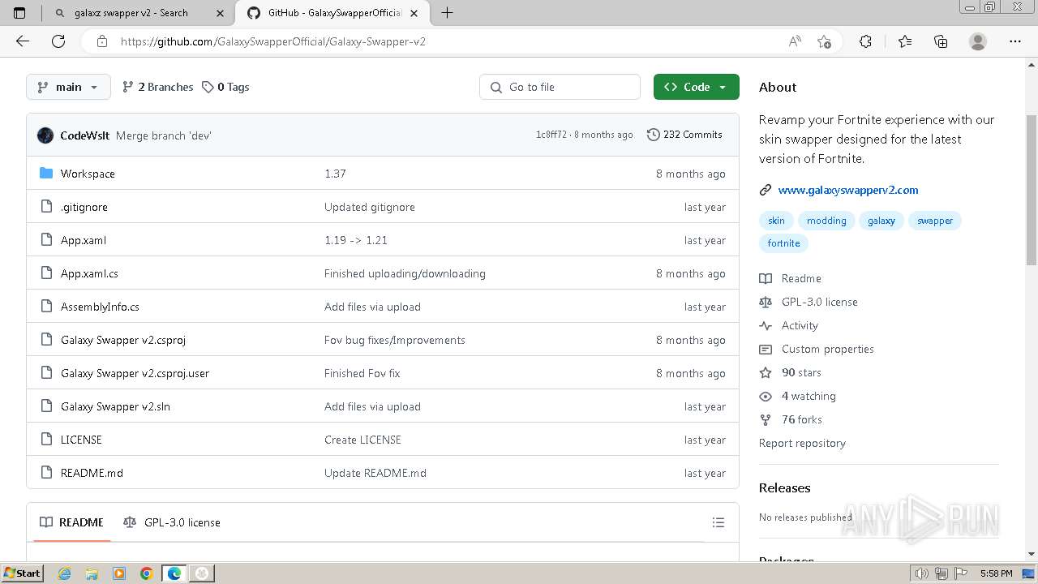Open Galaxy Swapper v2.sln file

pos(115,406)
